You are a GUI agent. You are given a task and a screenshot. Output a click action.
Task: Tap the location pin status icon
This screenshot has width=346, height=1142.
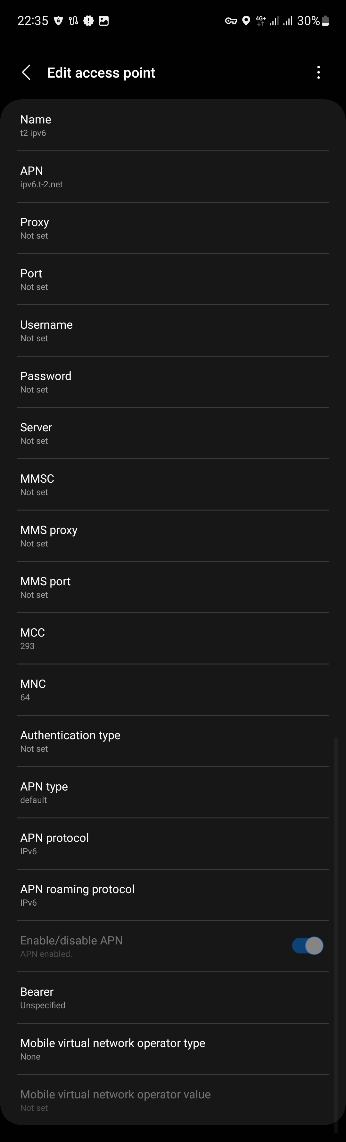pyautogui.click(x=246, y=21)
